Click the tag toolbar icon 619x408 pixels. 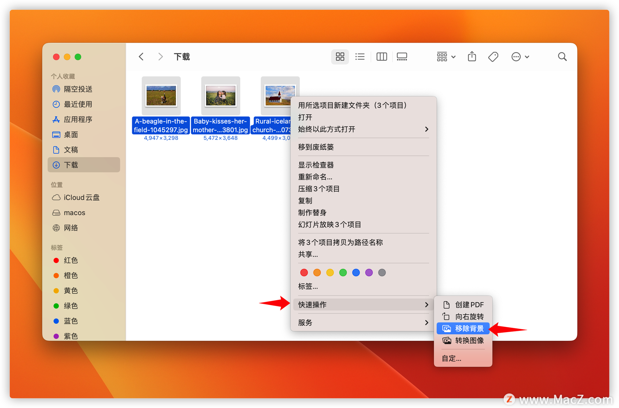click(x=493, y=57)
